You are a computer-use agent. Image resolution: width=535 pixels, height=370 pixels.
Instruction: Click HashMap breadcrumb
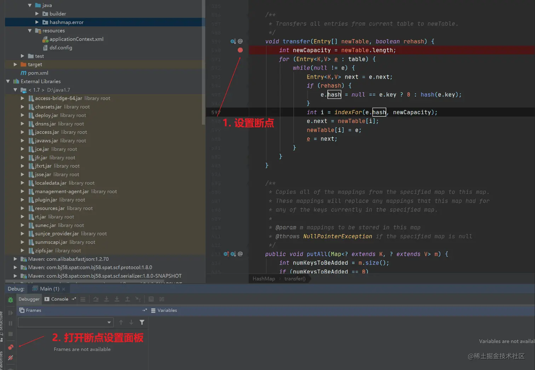click(264, 279)
